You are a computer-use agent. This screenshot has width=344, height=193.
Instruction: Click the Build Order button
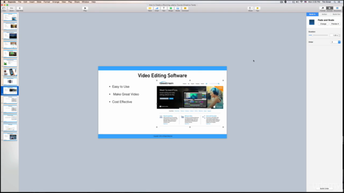pos(325,188)
